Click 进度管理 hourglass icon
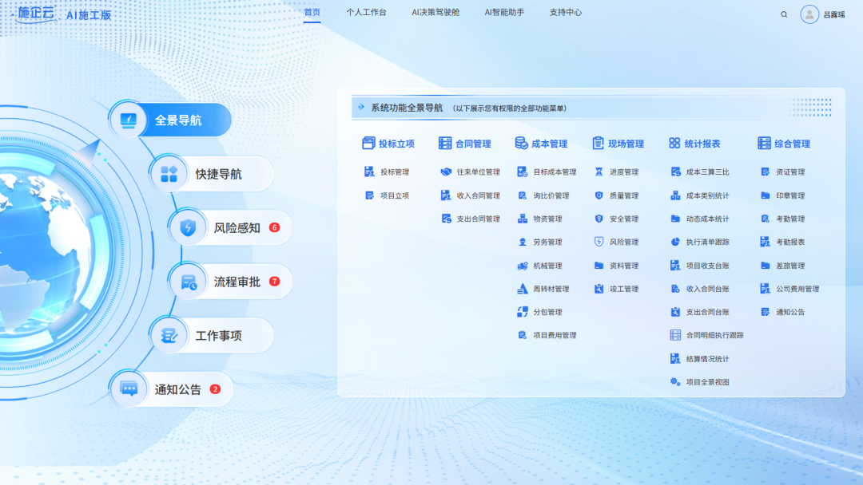The image size is (863, 485). pyautogui.click(x=599, y=172)
